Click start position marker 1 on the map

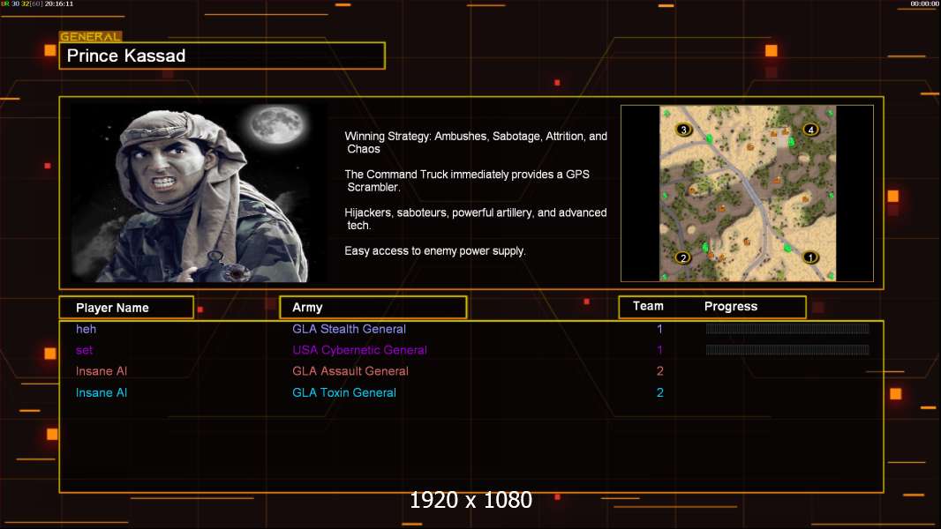pos(809,257)
